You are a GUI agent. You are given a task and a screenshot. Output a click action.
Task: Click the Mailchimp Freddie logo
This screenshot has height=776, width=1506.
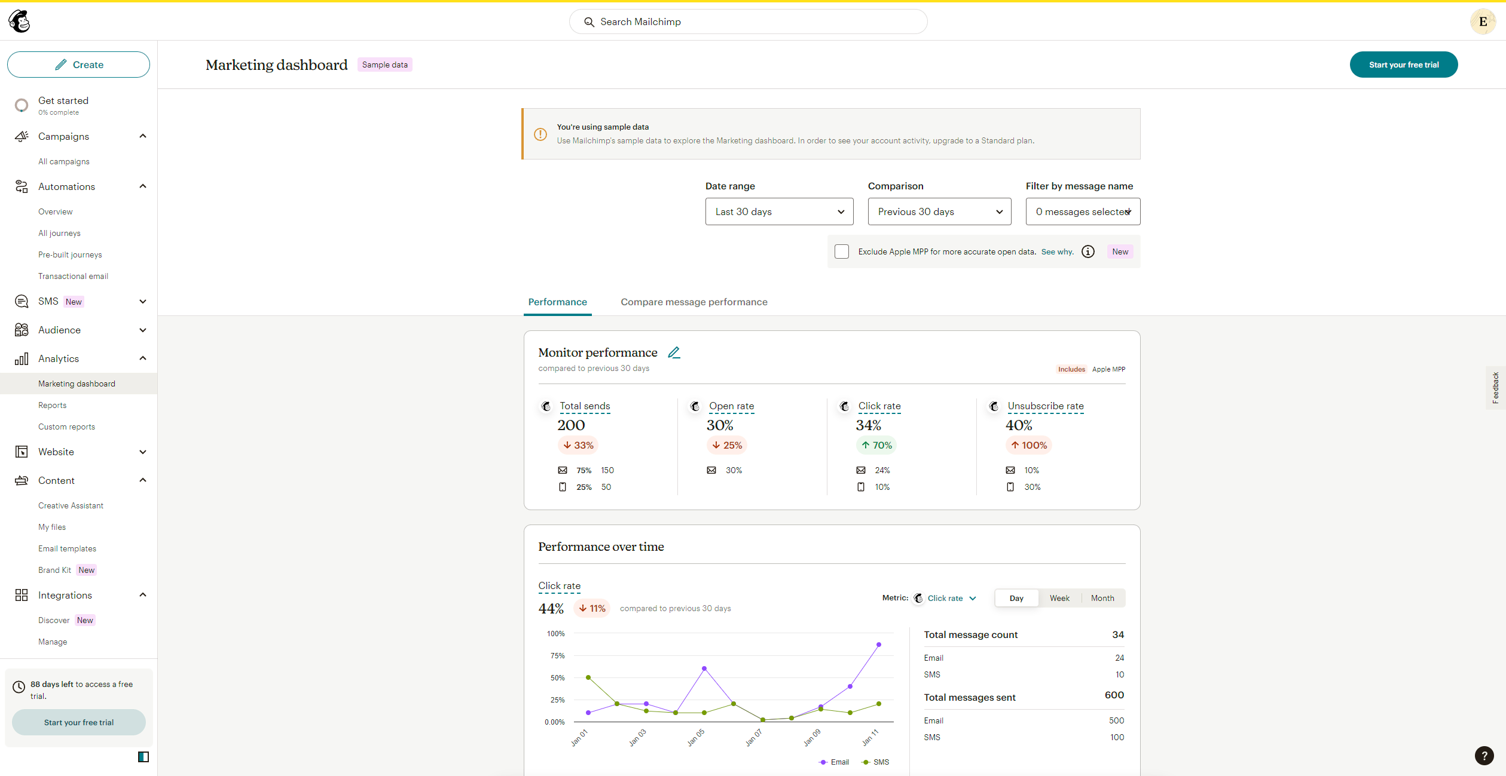click(19, 22)
